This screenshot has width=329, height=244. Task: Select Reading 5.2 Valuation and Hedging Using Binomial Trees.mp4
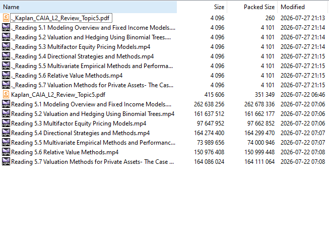tap(93, 114)
